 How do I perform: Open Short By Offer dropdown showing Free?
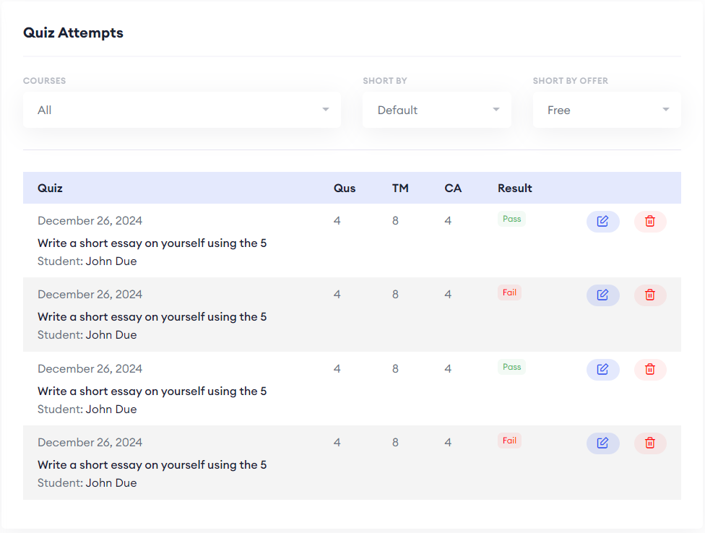tap(607, 110)
